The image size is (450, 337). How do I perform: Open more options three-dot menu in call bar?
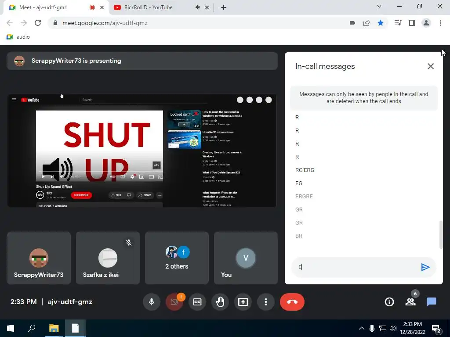click(x=266, y=302)
